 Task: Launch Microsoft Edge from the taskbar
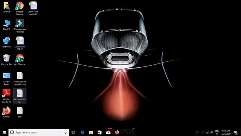pyautogui.click(x=82, y=132)
